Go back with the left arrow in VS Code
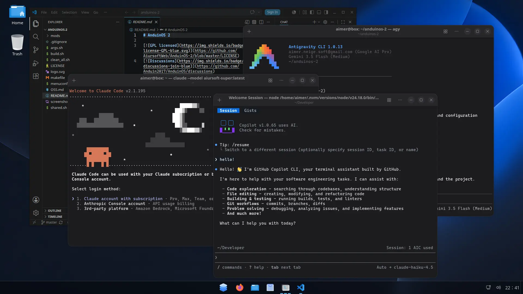The height and width of the screenshot is (294, 523). pos(127,12)
